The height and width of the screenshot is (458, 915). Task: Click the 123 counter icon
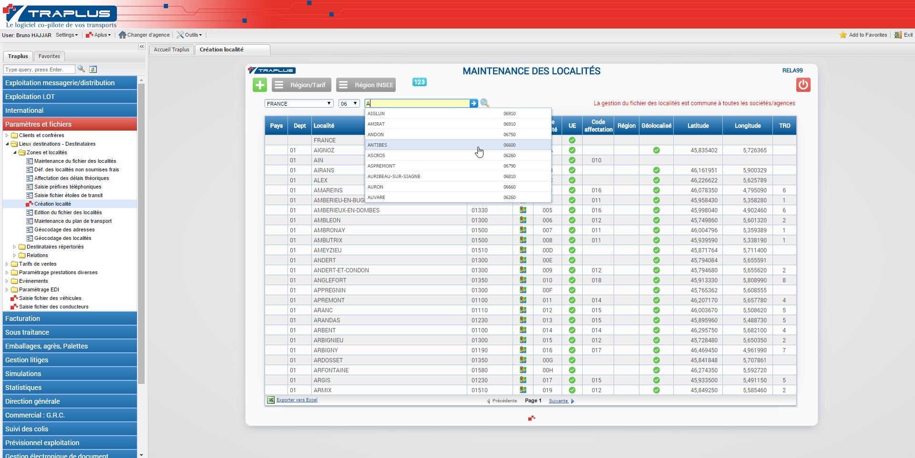coord(419,82)
